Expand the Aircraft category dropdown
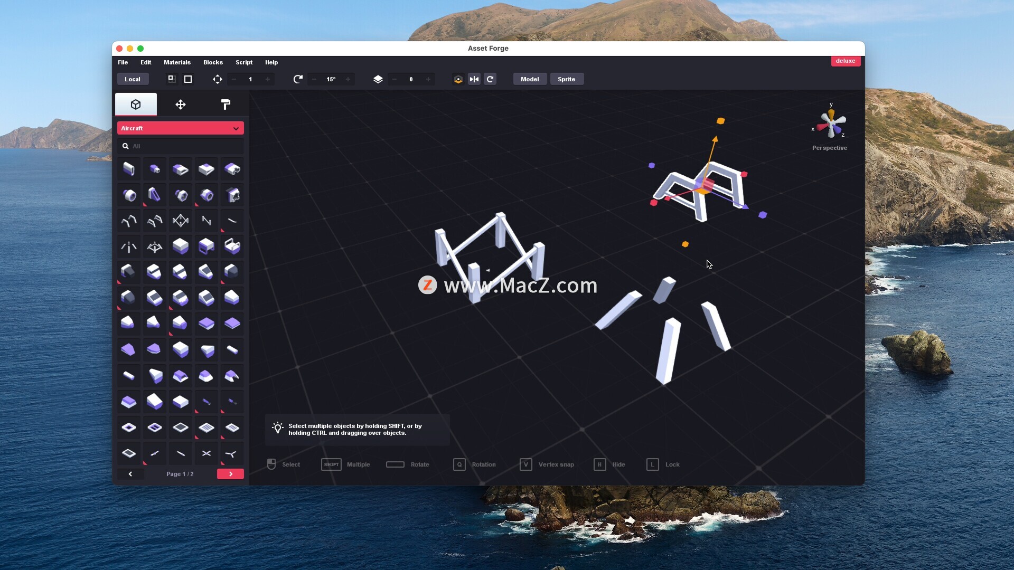1014x570 pixels. [x=181, y=128]
